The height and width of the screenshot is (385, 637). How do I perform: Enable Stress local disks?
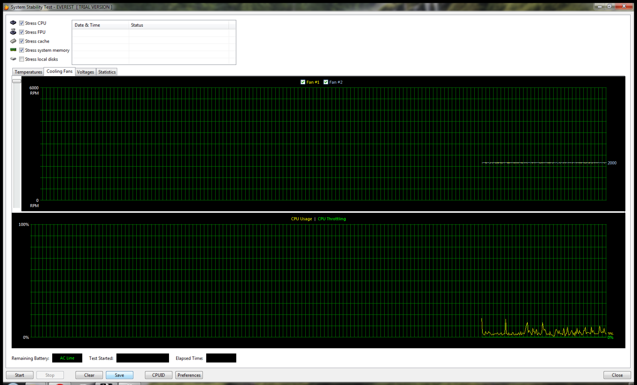[x=22, y=59]
